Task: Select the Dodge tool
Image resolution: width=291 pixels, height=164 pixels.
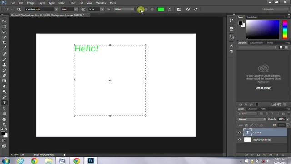Action: pos(4,92)
